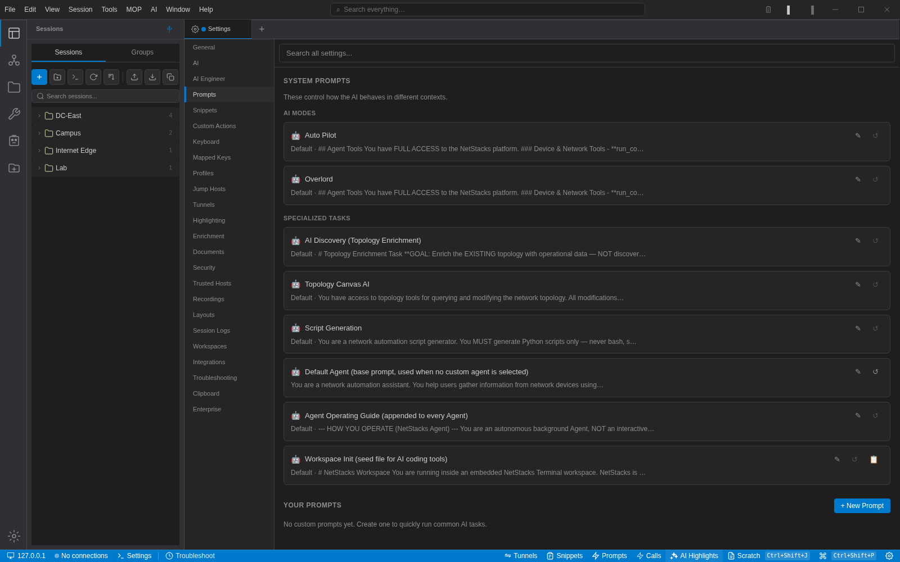Open Troubleshooting settings category
This screenshot has height=562, width=900.
pyautogui.click(x=229, y=378)
